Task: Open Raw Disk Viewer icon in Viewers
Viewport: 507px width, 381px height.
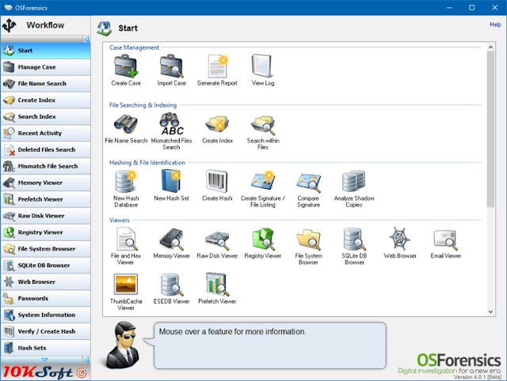Action: tap(217, 240)
